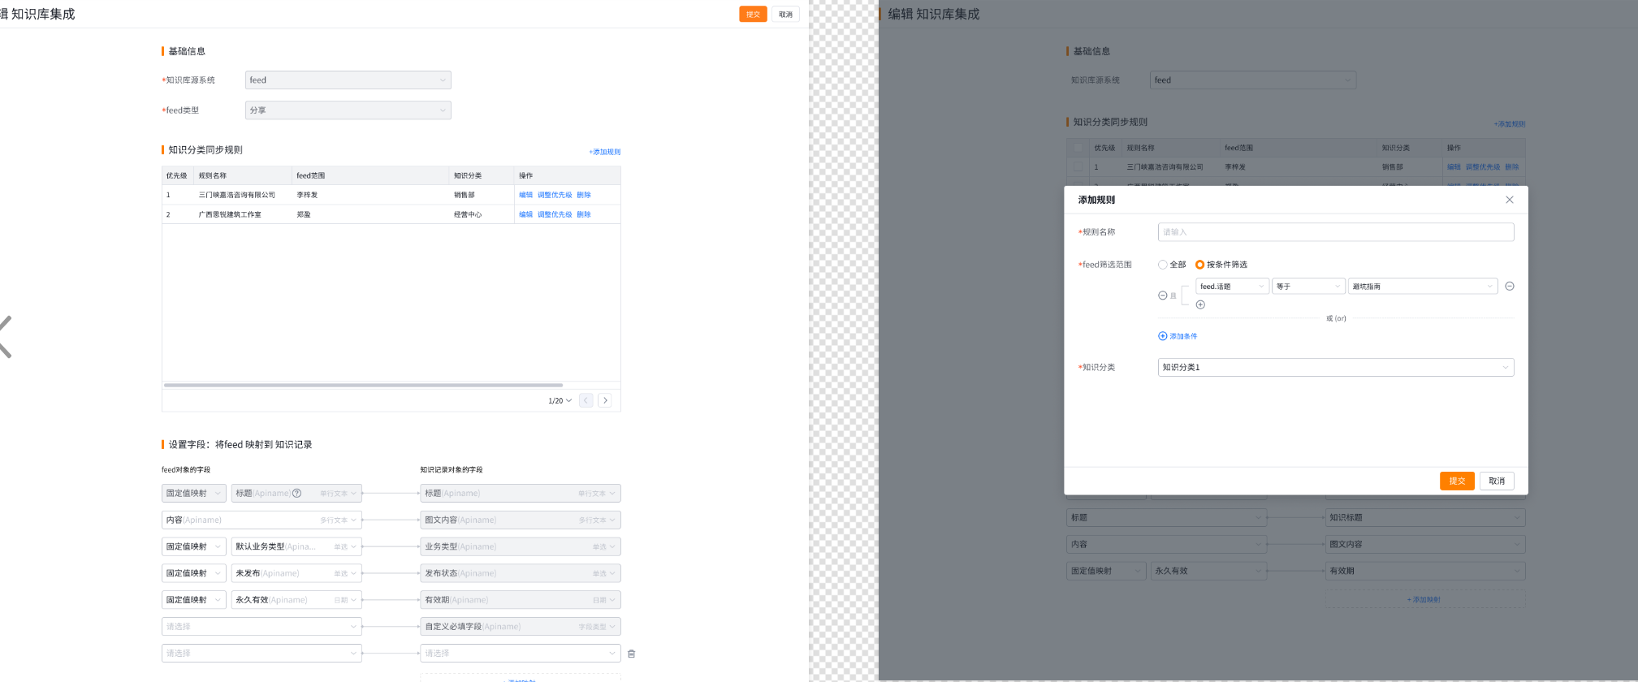Open 知识标题 dropdown on dimmed background page
The width and height of the screenshot is (1638, 682).
click(x=1425, y=517)
